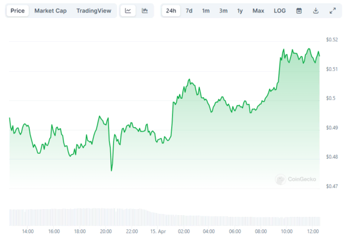Screen dimensions: 343x236
Task: Click the 02:00 time axis label
Action: pos(184,231)
